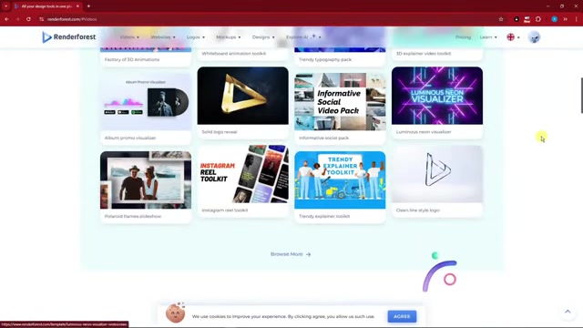Bookmark this page with the star icon
This screenshot has width=583, height=328.
point(501,19)
